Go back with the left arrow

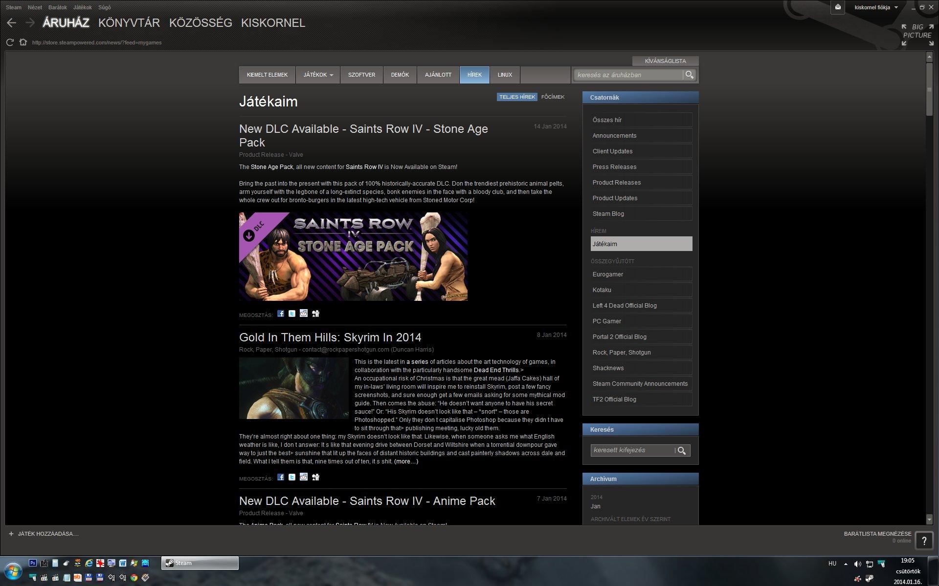pyautogui.click(x=12, y=22)
